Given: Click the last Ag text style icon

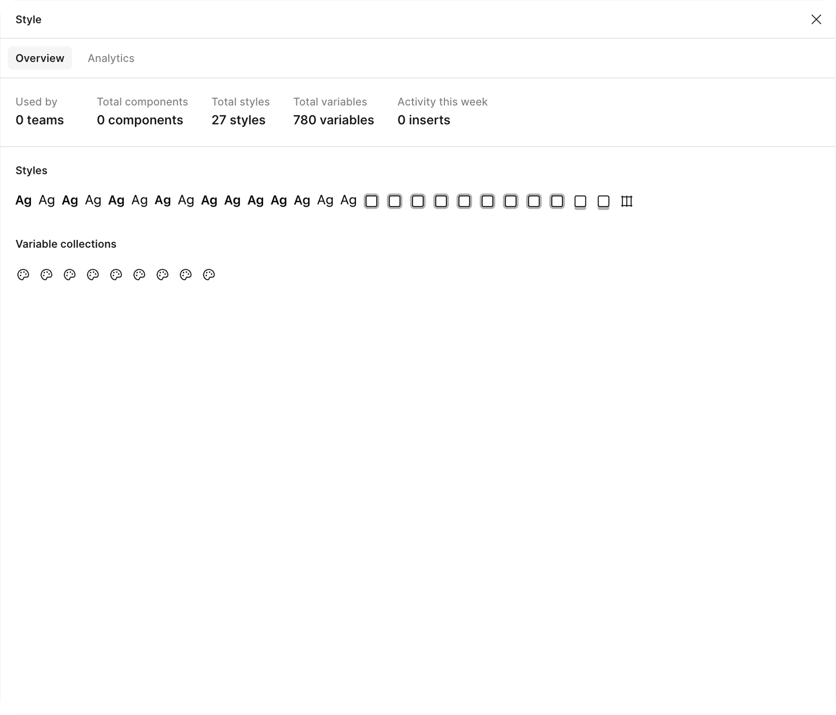Looking at the screenshot, I should pos(348,200).
